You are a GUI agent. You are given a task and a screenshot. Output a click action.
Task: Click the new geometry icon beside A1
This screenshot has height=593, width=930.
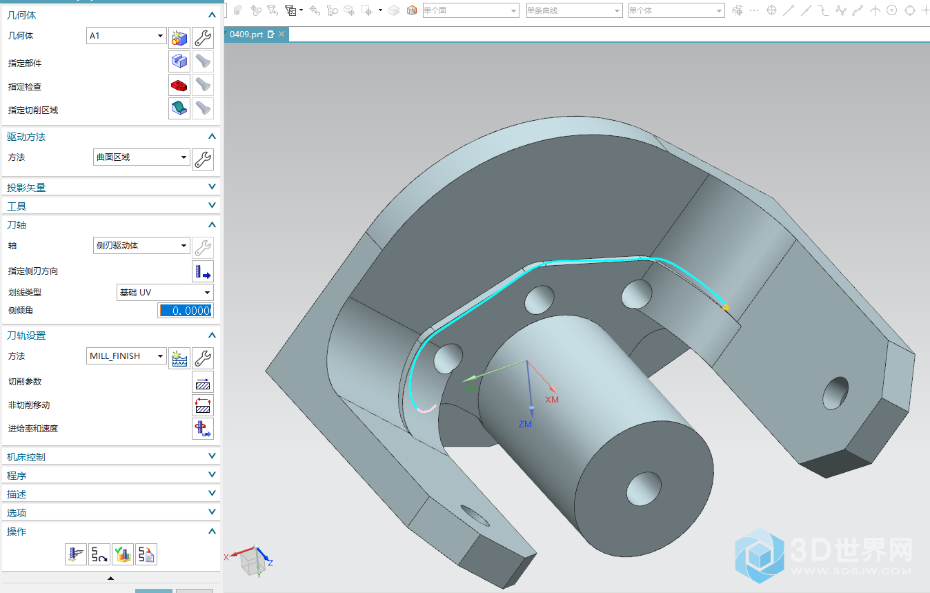179,38
